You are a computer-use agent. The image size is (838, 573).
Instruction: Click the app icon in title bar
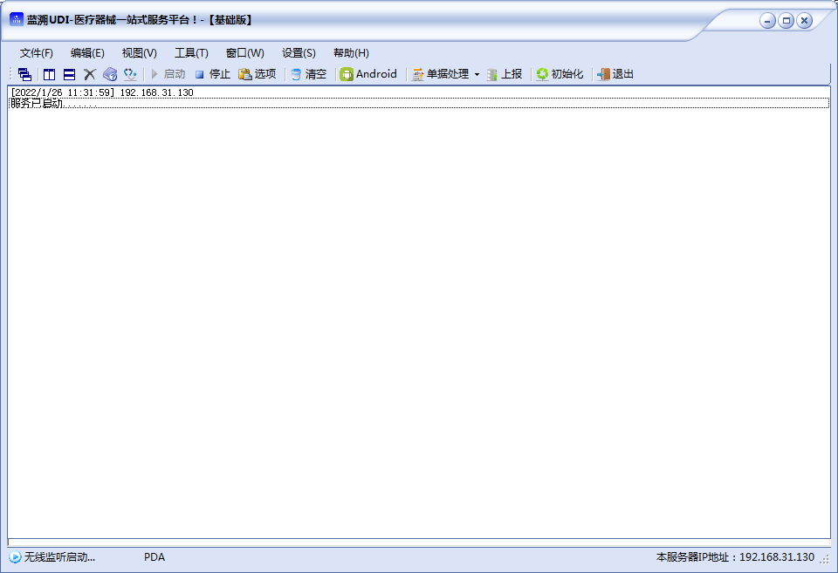pyautogui.click(x=17, y=19)
